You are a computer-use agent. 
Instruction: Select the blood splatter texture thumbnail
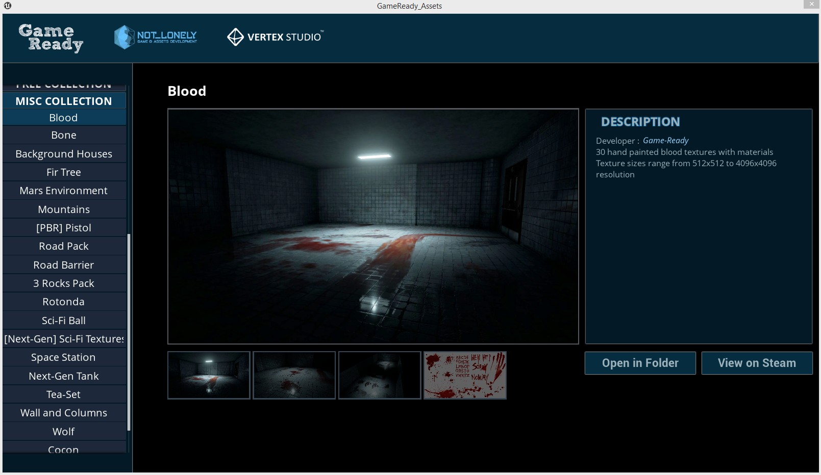tap(464, 375)
